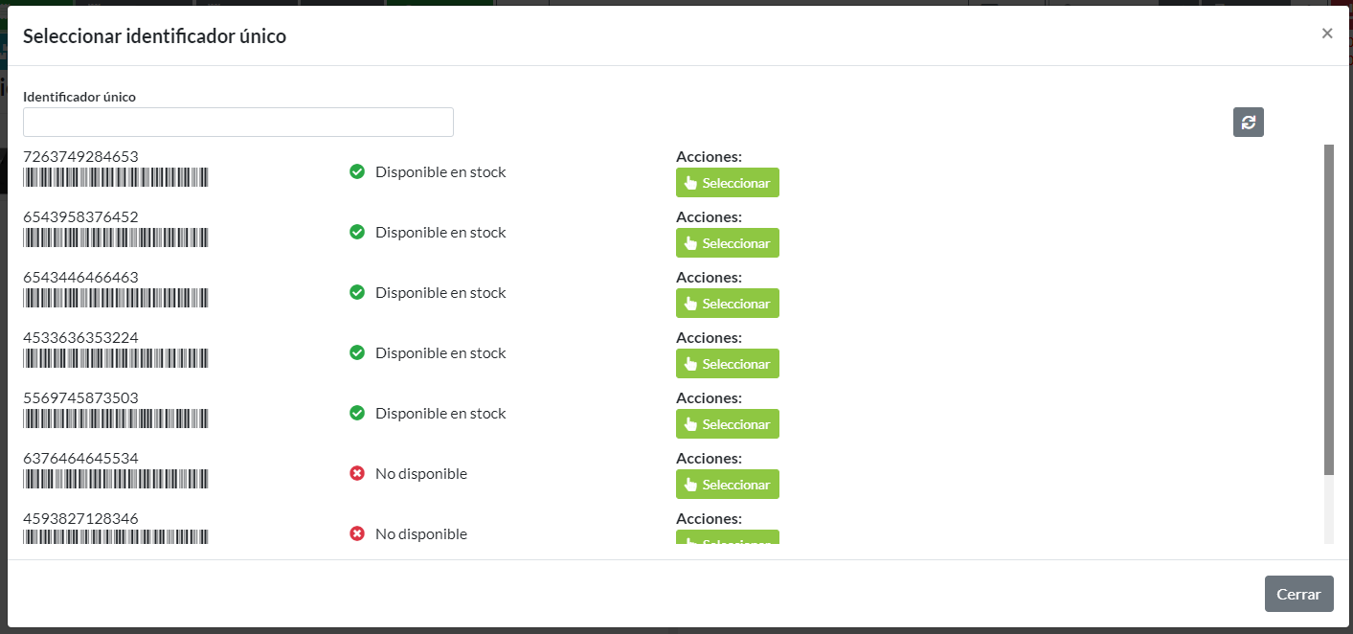Click barcode image of 5569745873503

click(x=115, y=419)
